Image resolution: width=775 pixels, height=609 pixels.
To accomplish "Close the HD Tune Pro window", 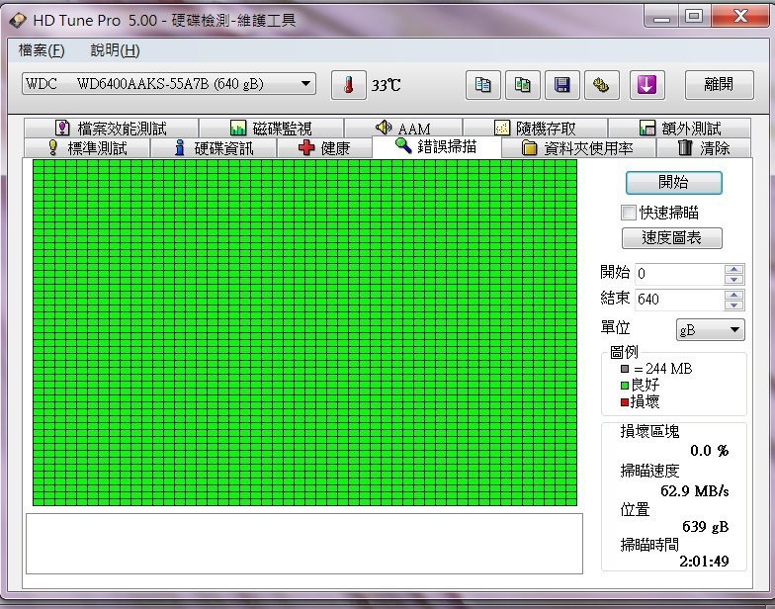I will [x=739, y=17].
